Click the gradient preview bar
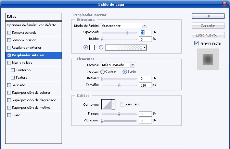 [x=124, y=48]
